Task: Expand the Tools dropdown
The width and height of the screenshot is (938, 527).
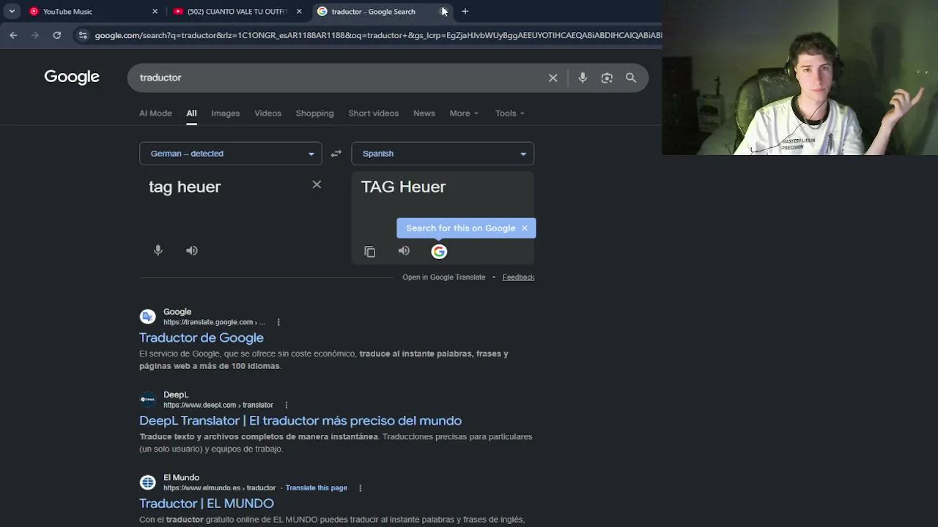Action: 510,113
